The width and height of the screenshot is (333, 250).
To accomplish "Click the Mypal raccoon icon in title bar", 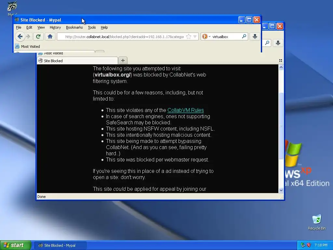I will point(17,20).
